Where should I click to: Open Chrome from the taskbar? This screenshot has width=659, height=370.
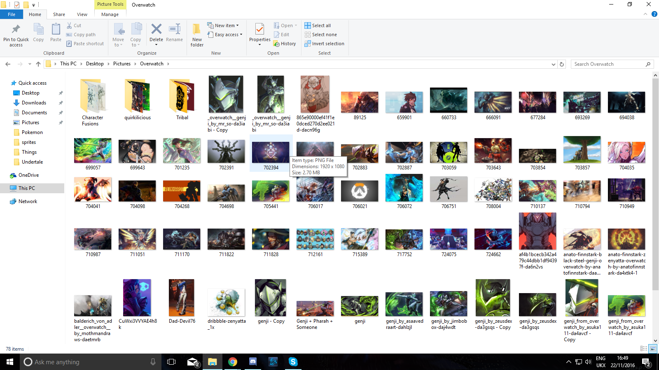click(233, 362)
